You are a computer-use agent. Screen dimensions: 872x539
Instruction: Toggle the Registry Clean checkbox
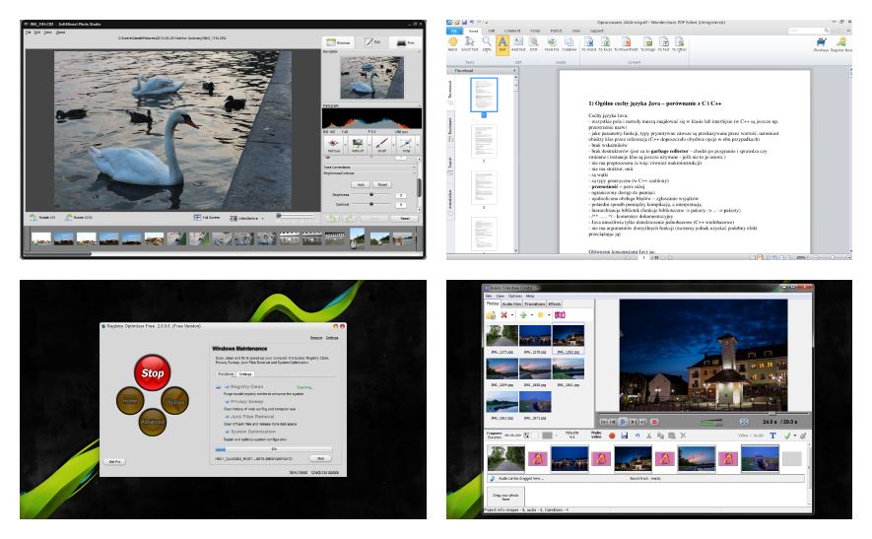click(228, 386)
